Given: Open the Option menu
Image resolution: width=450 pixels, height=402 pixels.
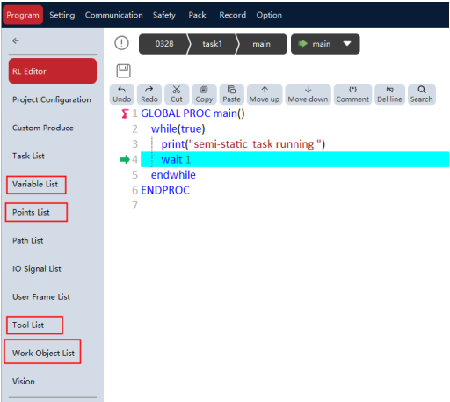Looking at the screenshot, I should pyautogui.click(x=269, y=15).
